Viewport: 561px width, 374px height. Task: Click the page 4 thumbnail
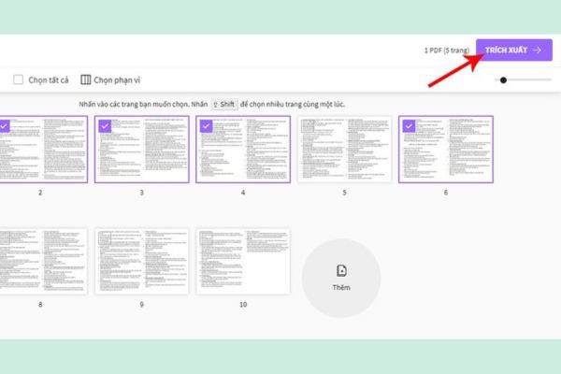click(x=243, y=150)
